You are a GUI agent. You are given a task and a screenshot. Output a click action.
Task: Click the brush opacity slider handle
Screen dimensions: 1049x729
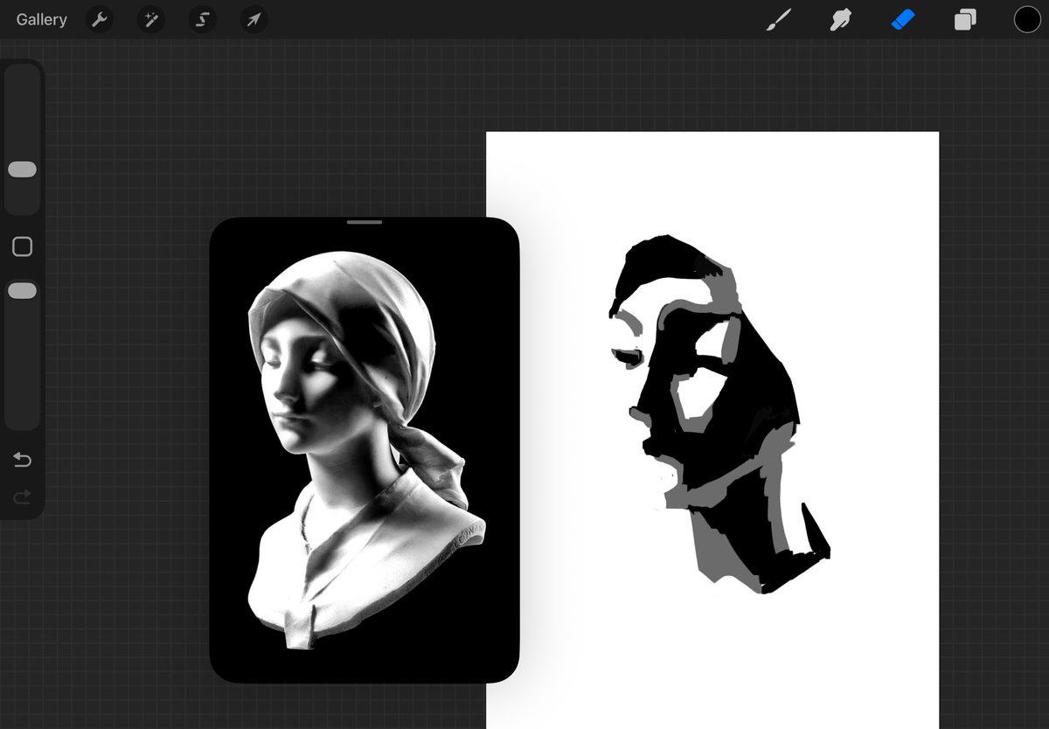tap(22, 291)
